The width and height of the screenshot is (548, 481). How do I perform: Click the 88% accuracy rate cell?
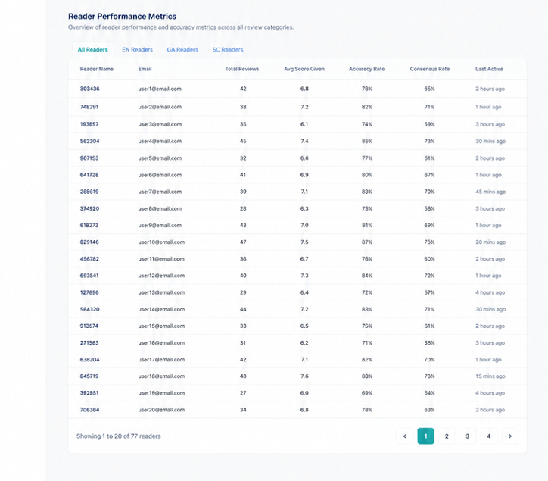[367, 376]
